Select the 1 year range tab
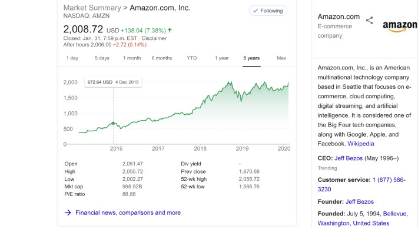 tap(222, 58)
